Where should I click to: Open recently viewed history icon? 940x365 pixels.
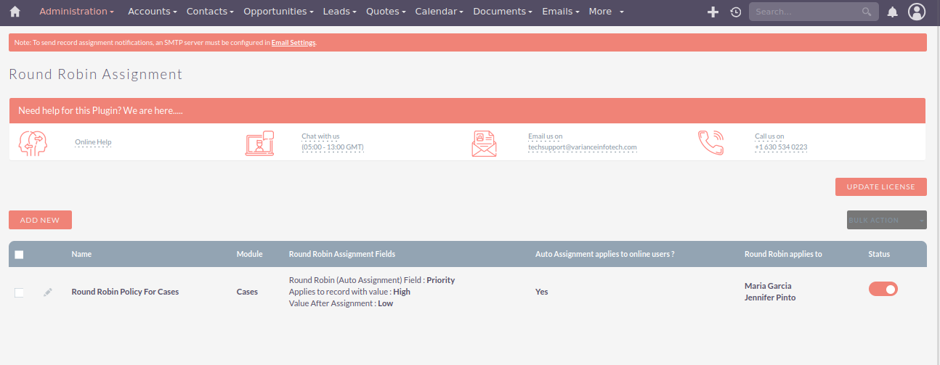(x=735, y=12)
